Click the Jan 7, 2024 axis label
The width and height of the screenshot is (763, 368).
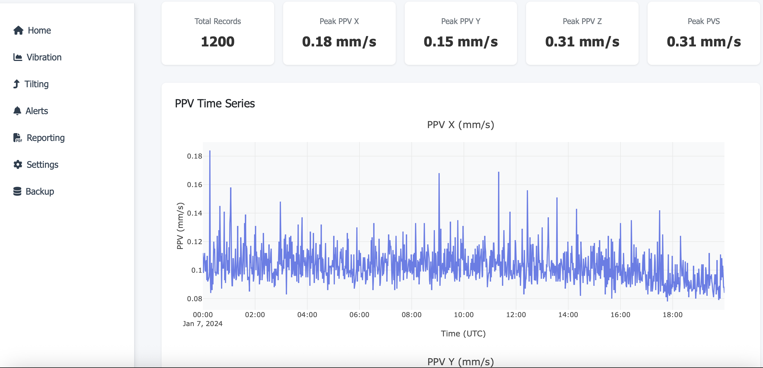point(203,324)
